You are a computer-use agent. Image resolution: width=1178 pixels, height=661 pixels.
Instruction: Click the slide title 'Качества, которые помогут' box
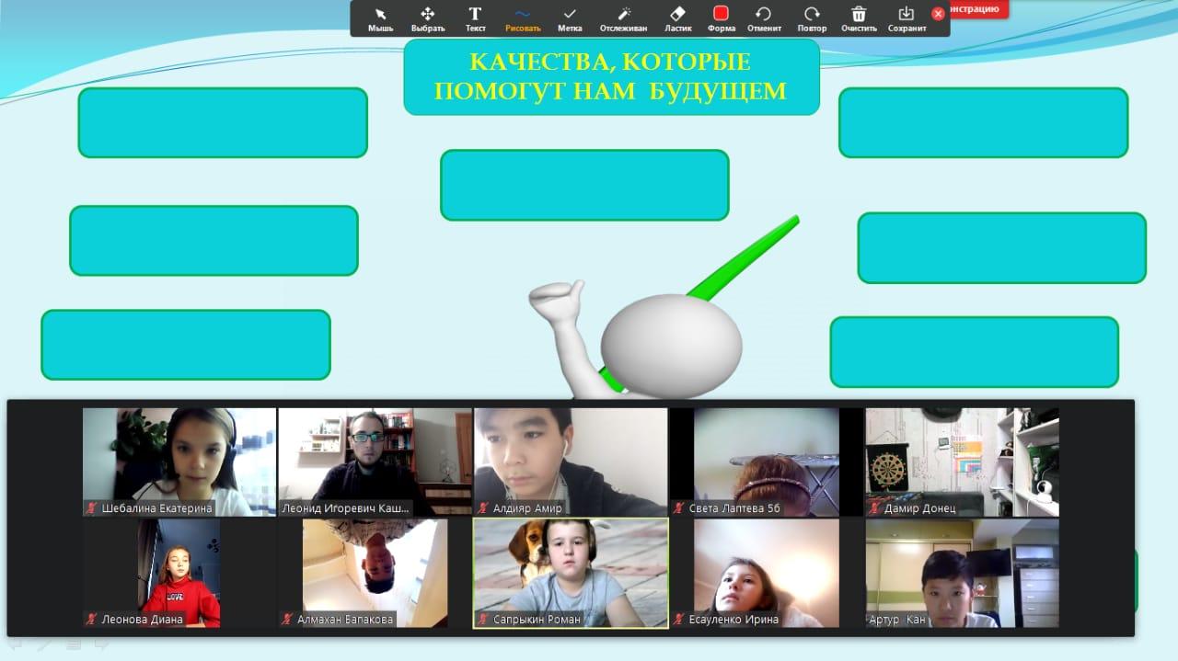(x=611, y=77)
